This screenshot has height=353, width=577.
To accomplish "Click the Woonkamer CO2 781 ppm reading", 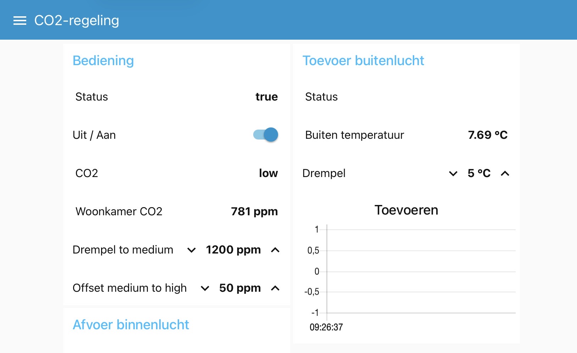I will pos(254,212).
